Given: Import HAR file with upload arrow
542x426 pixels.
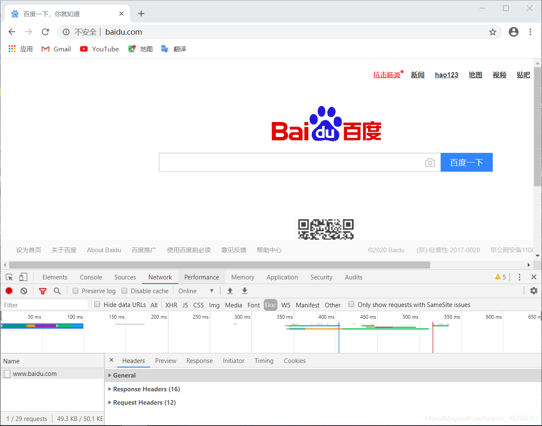Looking at the screenshot, I should 230,291.
